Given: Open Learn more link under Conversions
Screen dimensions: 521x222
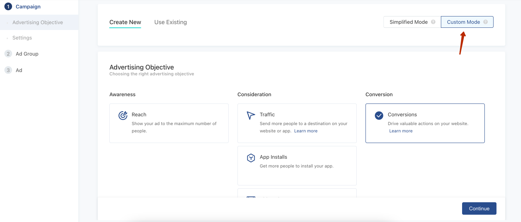Looking at the screenshot, I should (x=401, y=131).
